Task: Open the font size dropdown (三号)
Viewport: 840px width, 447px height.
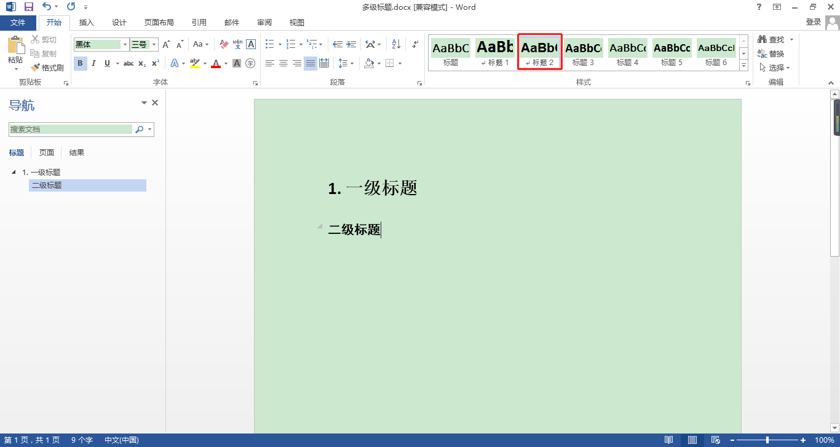Action: tap(154, 44)
